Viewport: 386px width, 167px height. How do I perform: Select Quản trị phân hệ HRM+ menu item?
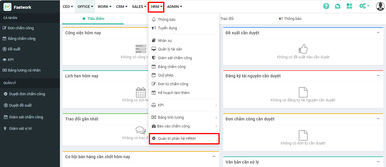click(177, 138)
